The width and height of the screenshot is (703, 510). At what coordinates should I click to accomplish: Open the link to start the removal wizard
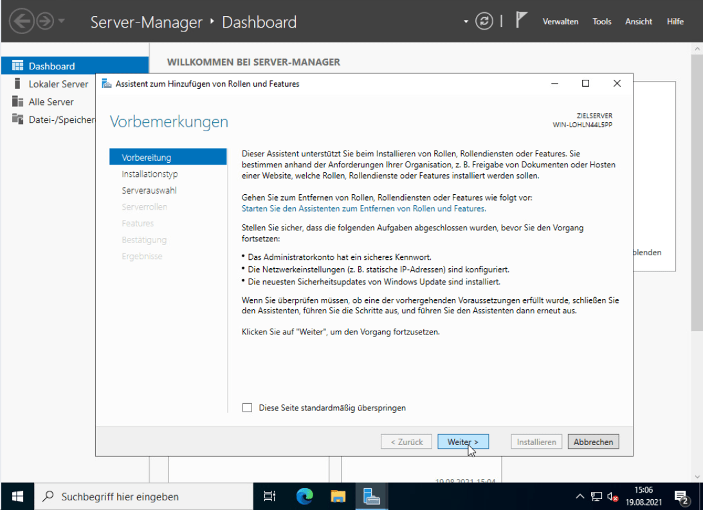[x=363, y=208]
